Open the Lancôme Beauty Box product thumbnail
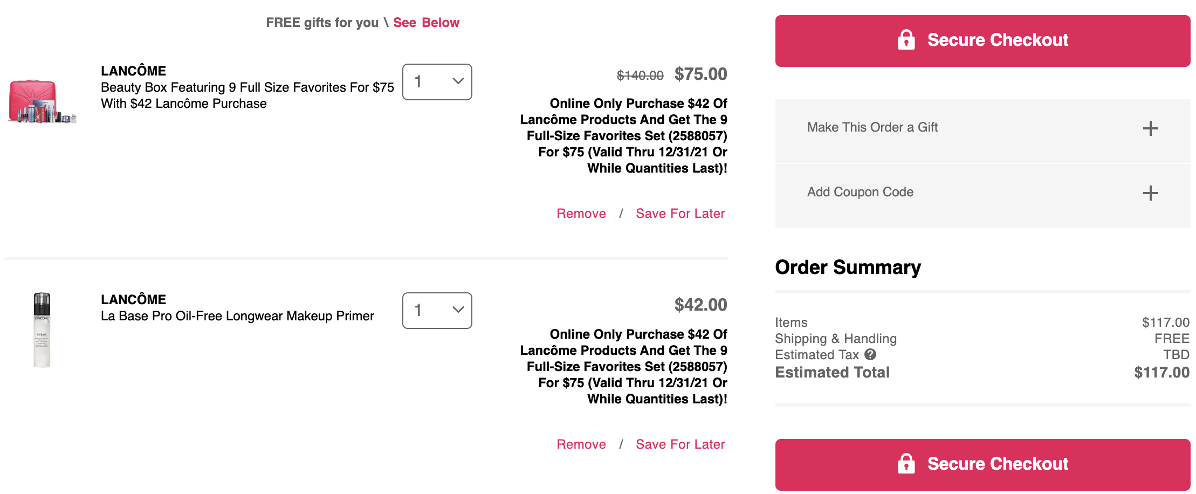The image size is (1196, 494). [x=42, y=101]
